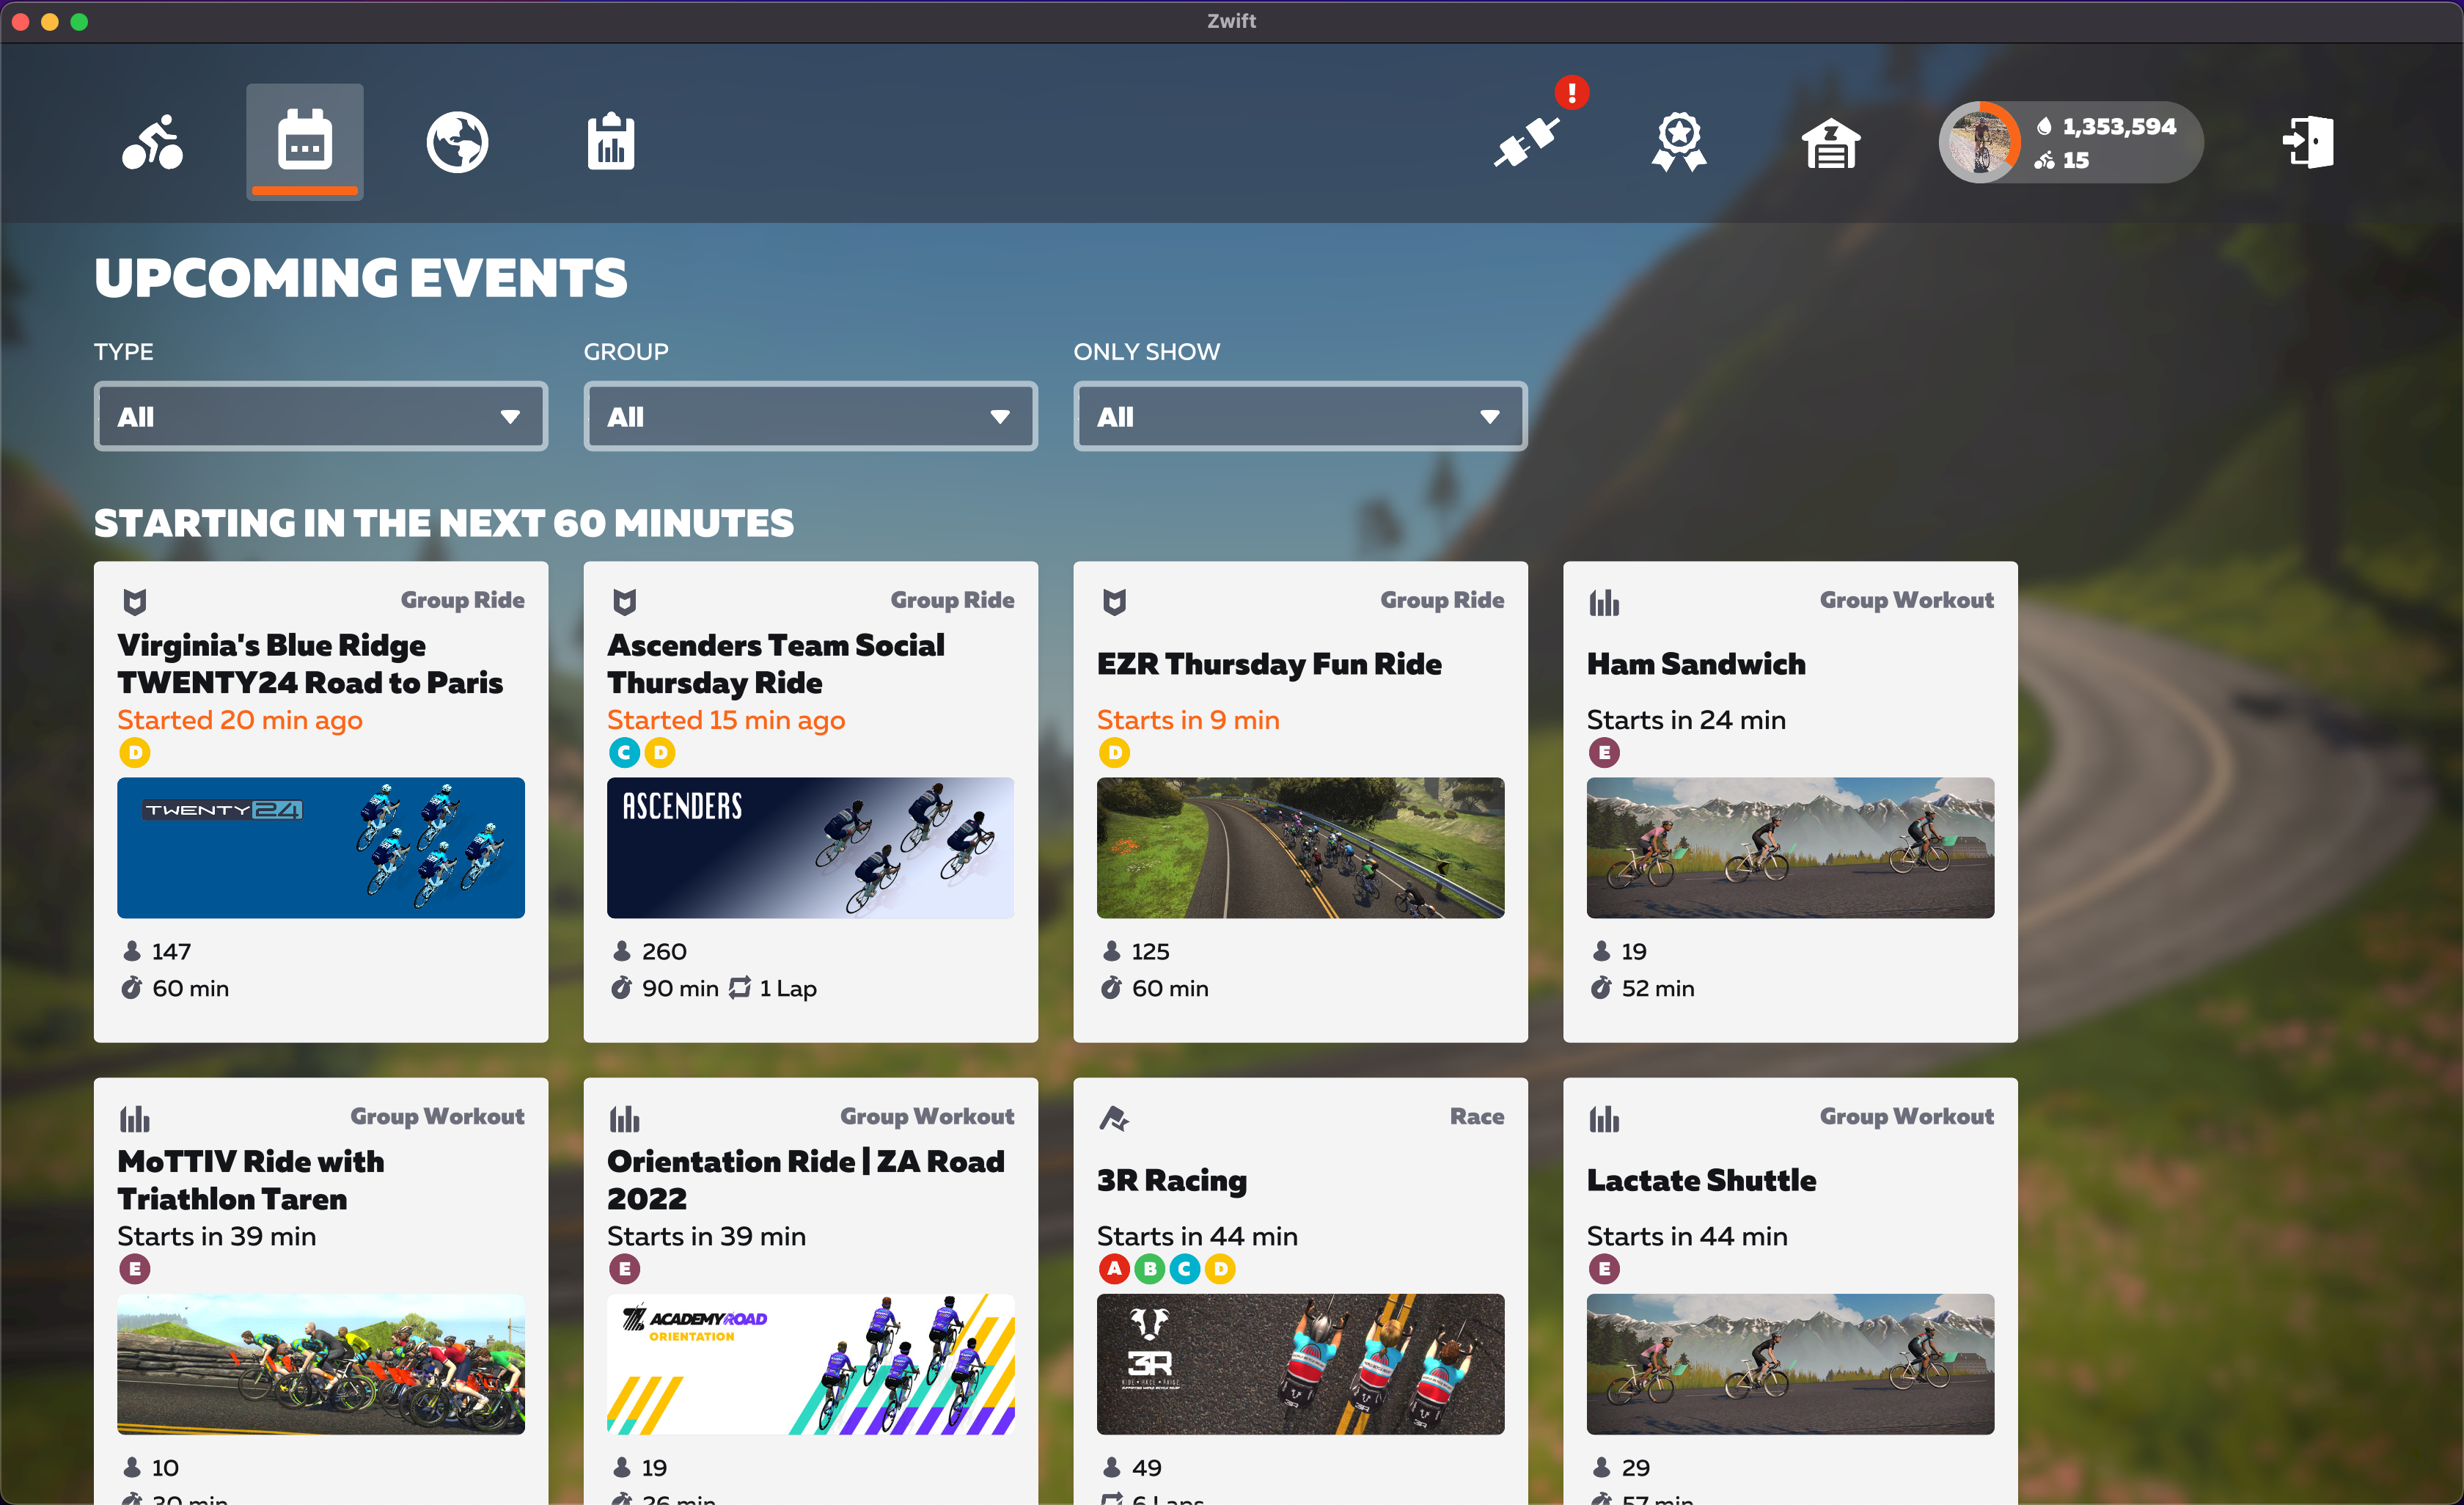Open the Ham Sandwich group workout
This screenshot has width=2464, height=1505.
(1696, 664)
